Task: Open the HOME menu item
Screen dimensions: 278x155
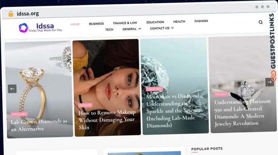Action: point(75,24)
